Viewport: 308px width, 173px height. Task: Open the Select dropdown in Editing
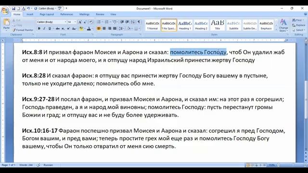pyautogui.click(x=299, y=30)
